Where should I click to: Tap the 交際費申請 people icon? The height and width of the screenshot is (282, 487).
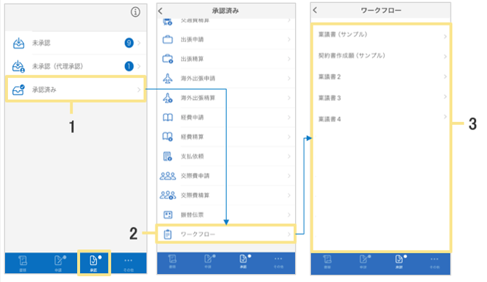point(168,176)
